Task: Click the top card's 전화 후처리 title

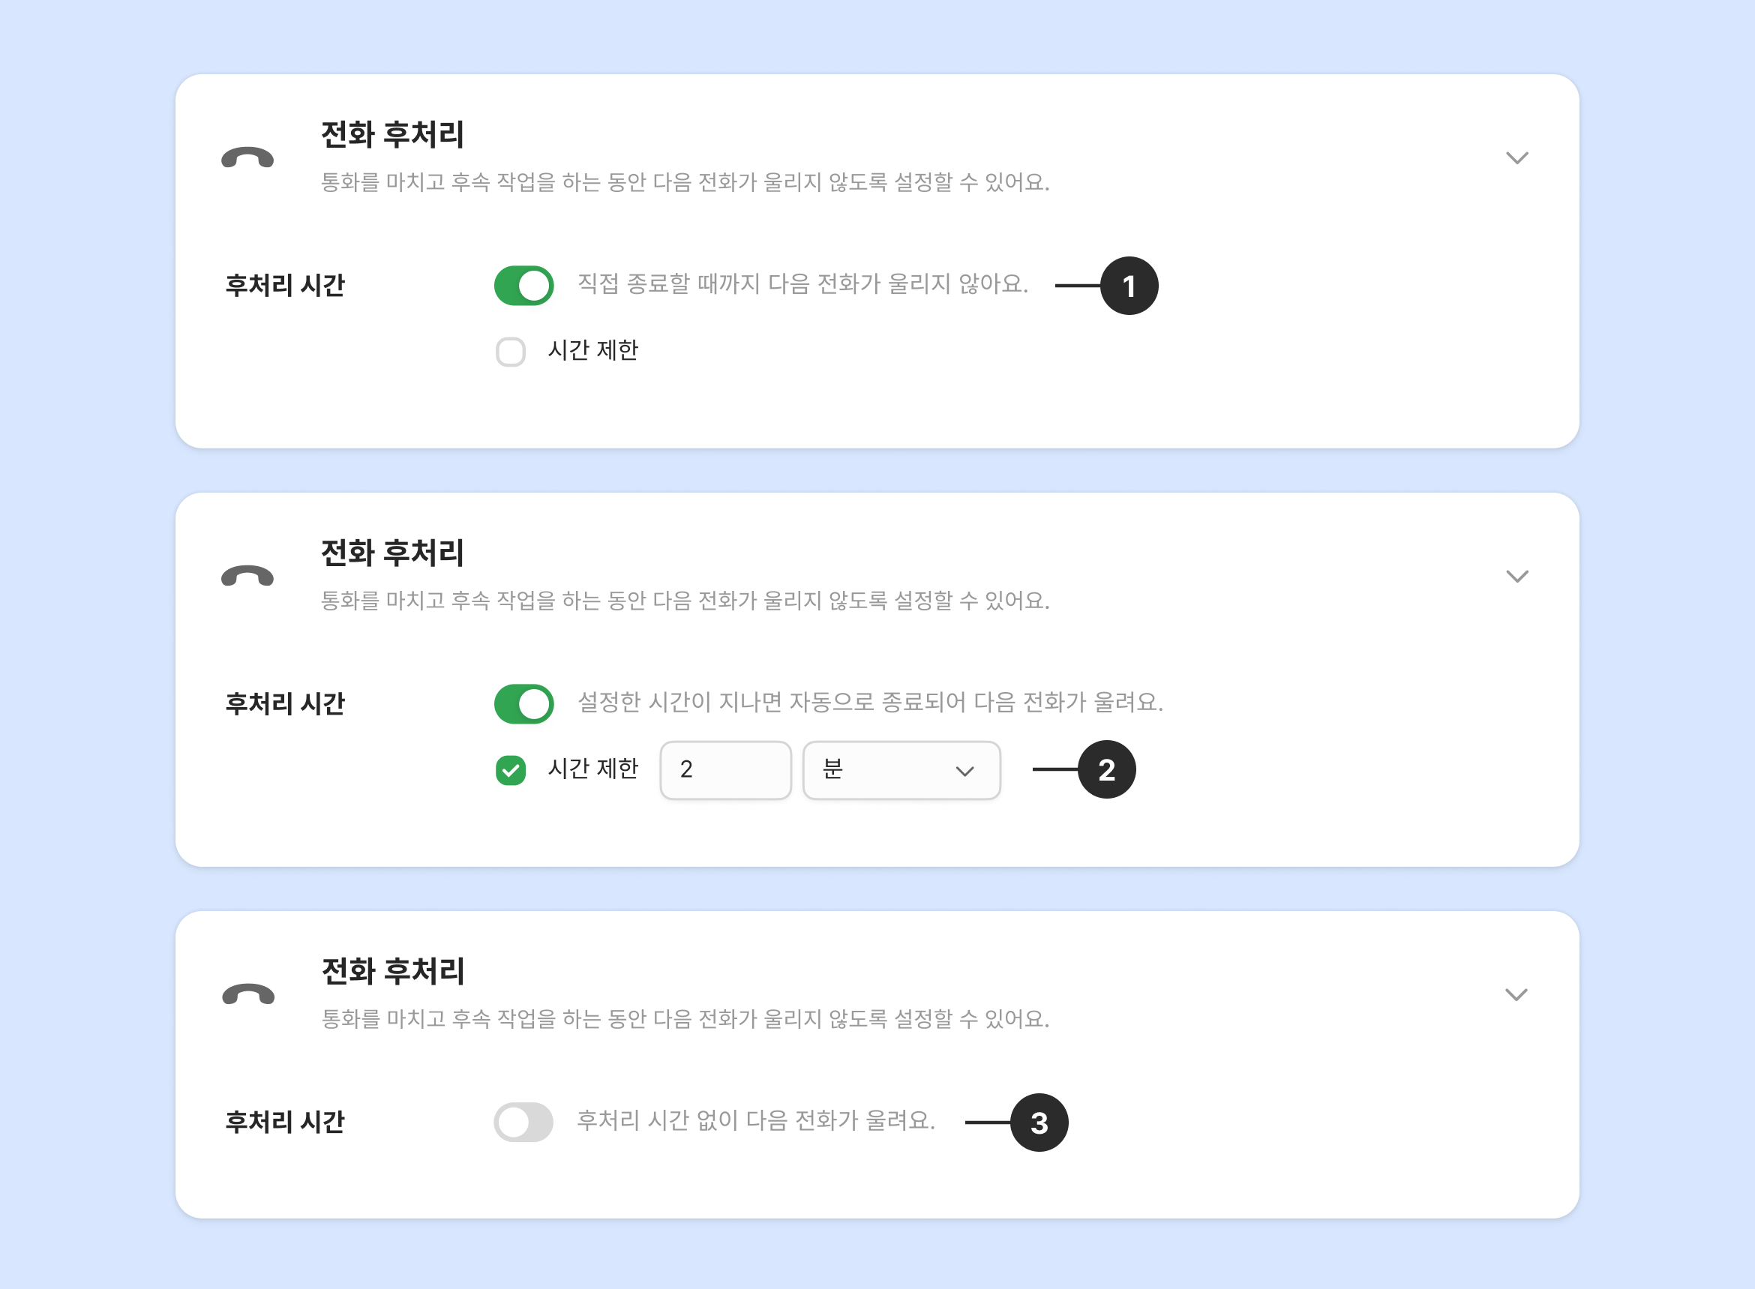Action: [392, 134]
